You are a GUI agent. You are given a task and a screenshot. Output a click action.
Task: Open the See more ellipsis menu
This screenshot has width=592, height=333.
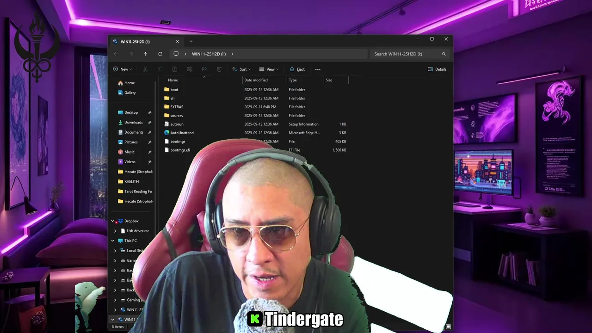[x=318, y=69]
